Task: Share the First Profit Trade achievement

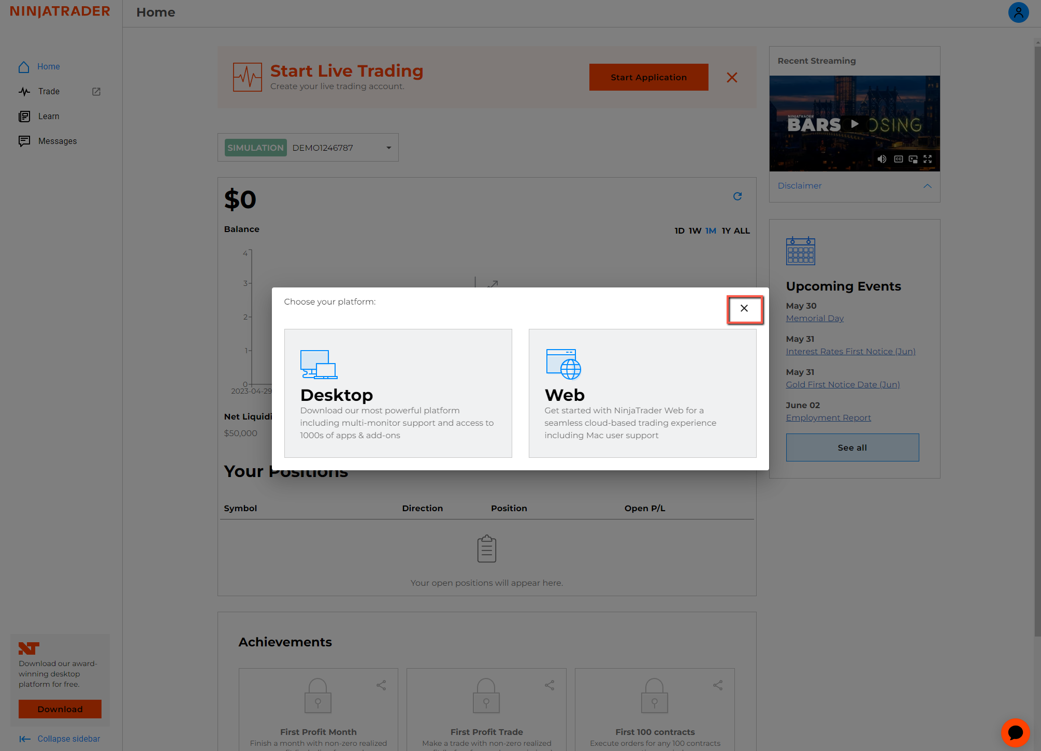Action: pos(550,685)
